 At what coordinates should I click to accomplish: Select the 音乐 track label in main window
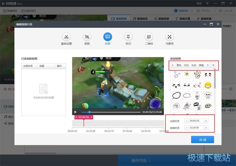9,117
